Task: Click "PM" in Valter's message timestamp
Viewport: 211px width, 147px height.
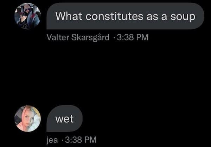Action: (x=142, y=37)
